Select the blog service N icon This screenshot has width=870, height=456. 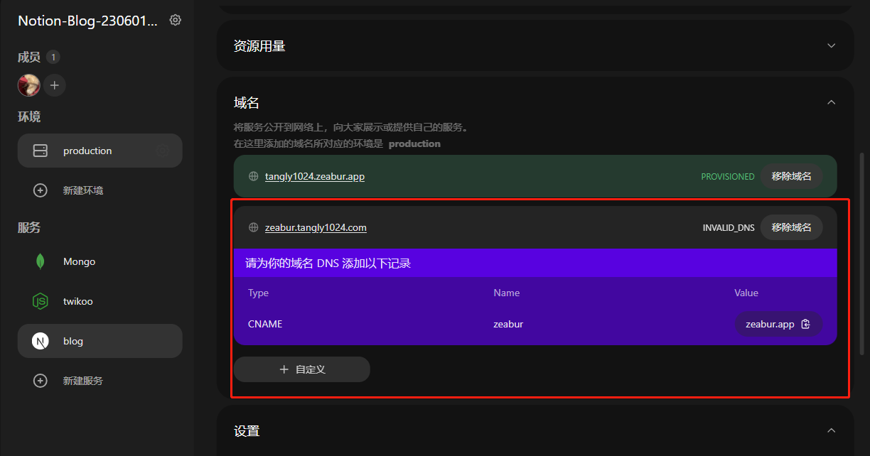tap(41, 341)
